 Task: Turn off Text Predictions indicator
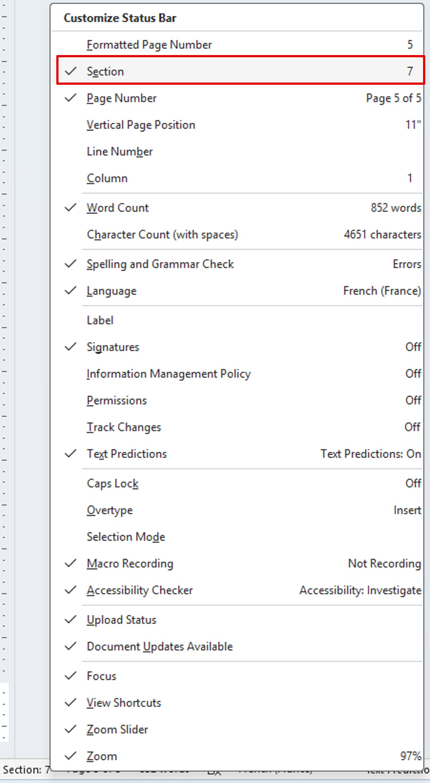tap(126, 454)
